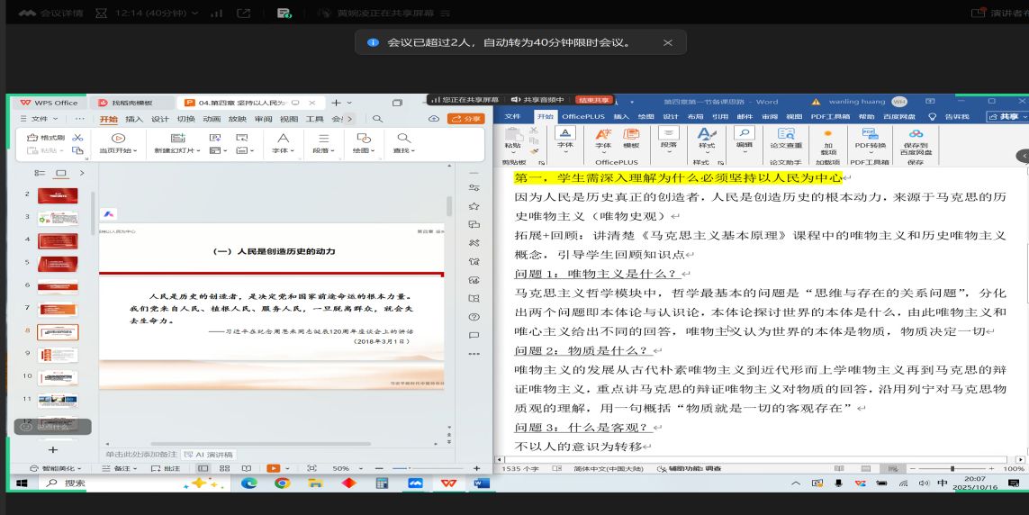The height and width of the screenshot is (515, 1029).
Task: Click the orange 分享 button in WPS
Action: (x=466, y=119)
